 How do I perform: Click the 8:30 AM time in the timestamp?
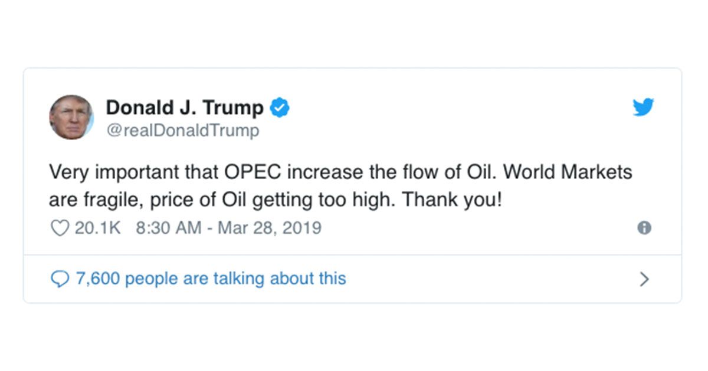169,228
